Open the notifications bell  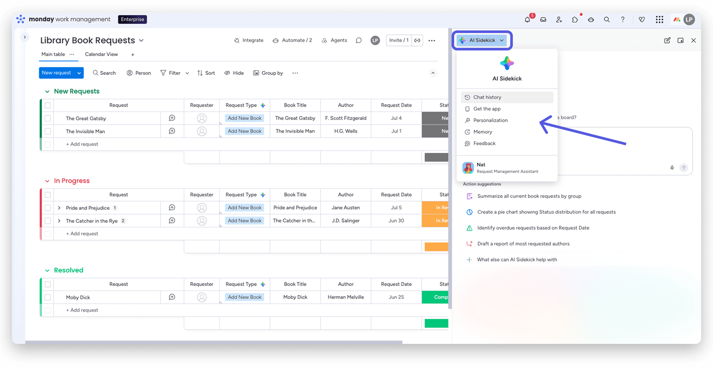pos(527,20)
